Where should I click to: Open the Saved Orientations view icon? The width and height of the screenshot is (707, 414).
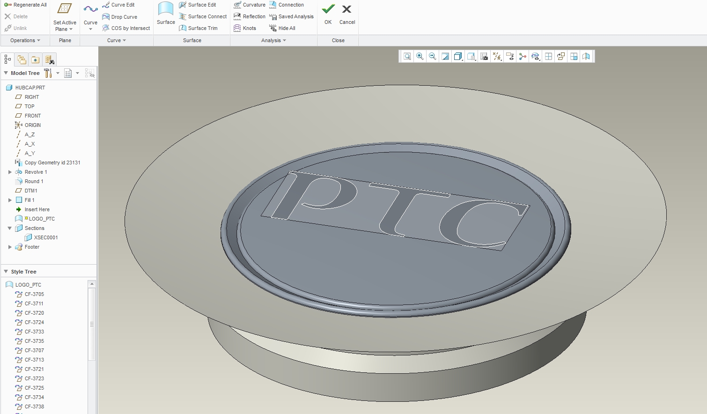pos(471,57)
